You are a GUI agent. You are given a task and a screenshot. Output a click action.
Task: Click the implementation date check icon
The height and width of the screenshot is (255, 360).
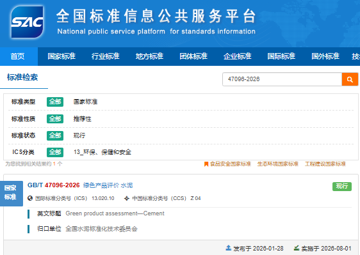[297, 248]
